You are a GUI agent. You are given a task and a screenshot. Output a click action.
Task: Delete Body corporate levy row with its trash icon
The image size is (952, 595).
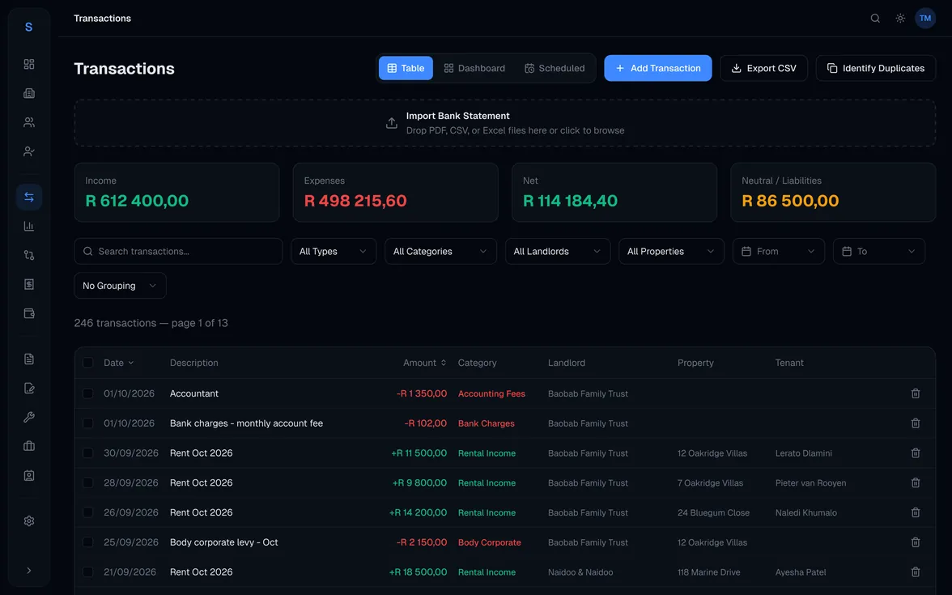[916, 542]
